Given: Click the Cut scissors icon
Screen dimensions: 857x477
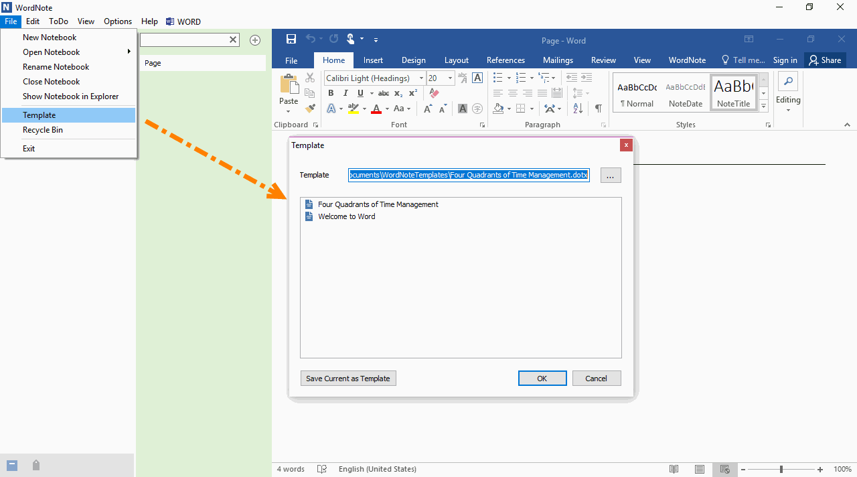Looking at the screenshot, I should pos(310,78).
